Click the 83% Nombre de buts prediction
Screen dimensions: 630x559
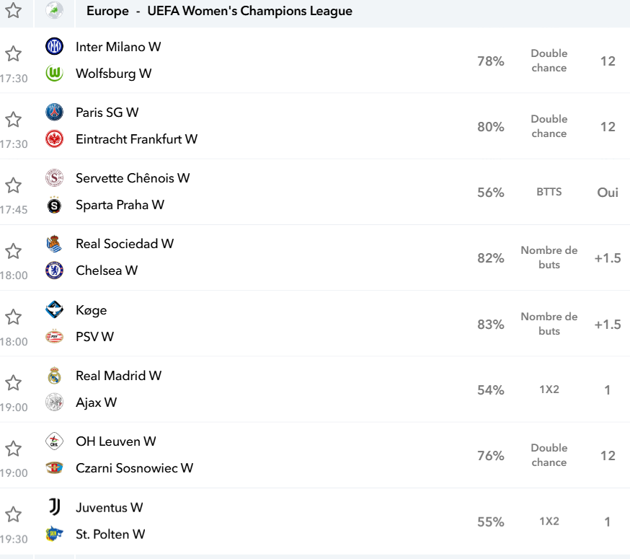(x=549, y=324)
